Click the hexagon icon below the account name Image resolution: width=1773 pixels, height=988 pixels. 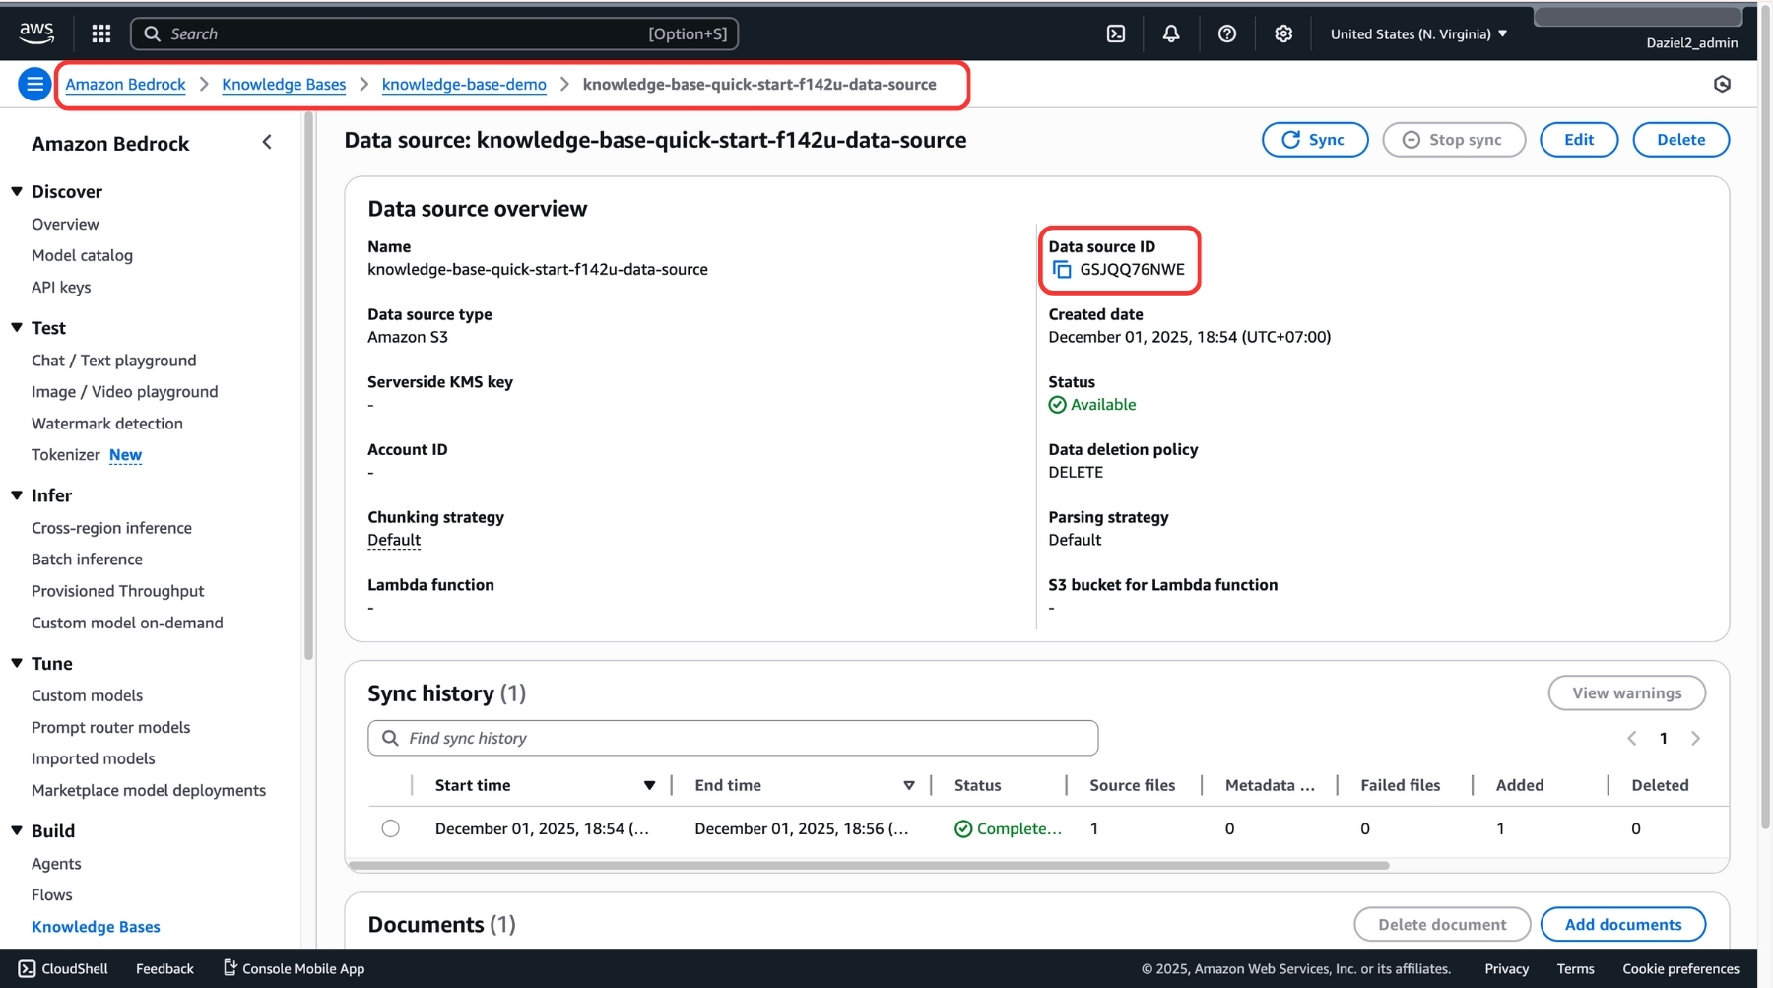point(1722,85)
